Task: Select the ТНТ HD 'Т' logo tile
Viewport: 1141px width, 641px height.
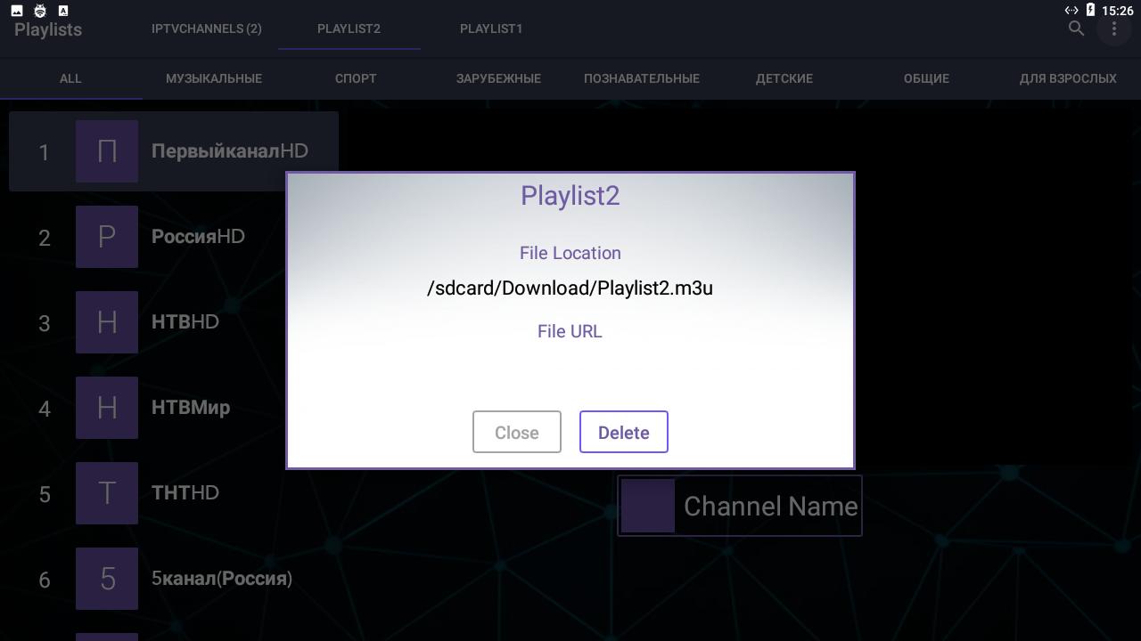Action: point(107,493)
